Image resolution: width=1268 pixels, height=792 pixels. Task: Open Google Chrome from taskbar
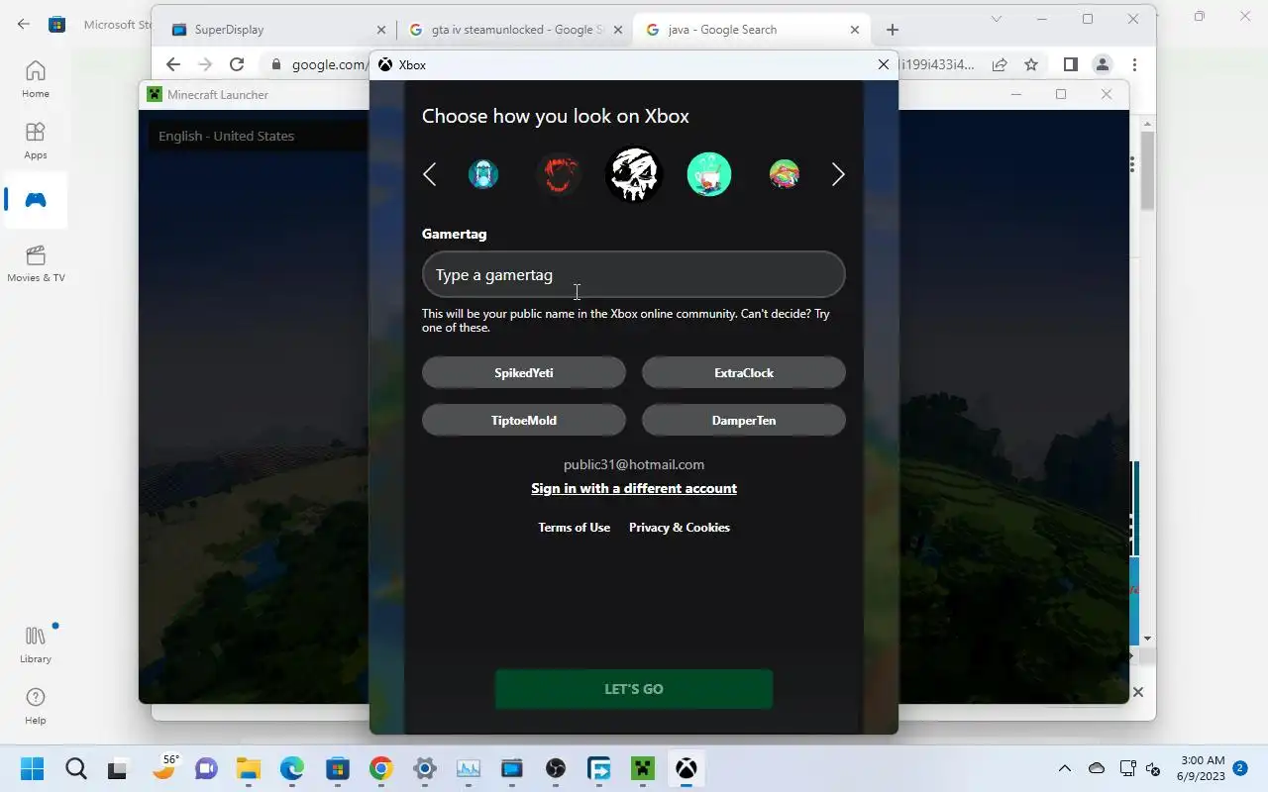click(381, 769)
